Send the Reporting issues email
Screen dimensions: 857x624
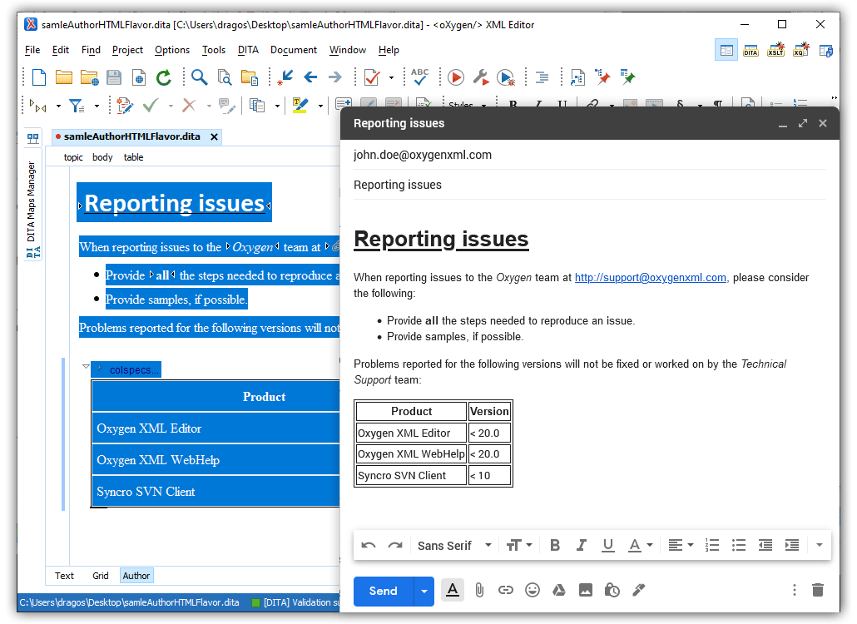tap(383, 592)
